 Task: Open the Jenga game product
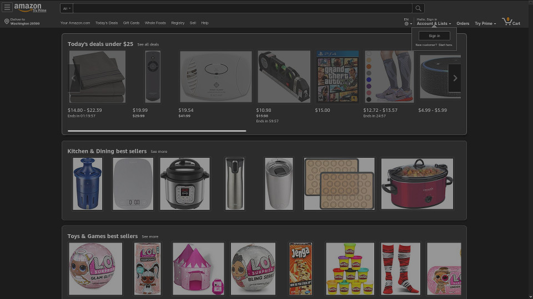point(300,269)
